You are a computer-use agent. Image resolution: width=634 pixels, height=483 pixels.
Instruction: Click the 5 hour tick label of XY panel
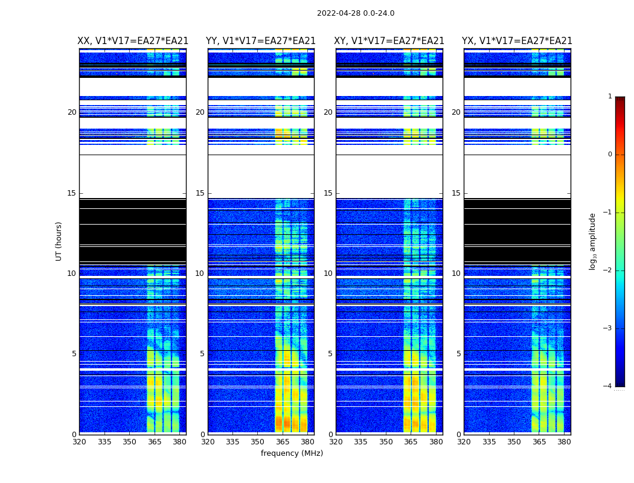[330, 354]
